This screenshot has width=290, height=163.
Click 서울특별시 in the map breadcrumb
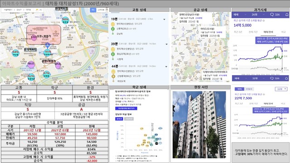pos(8,10)
